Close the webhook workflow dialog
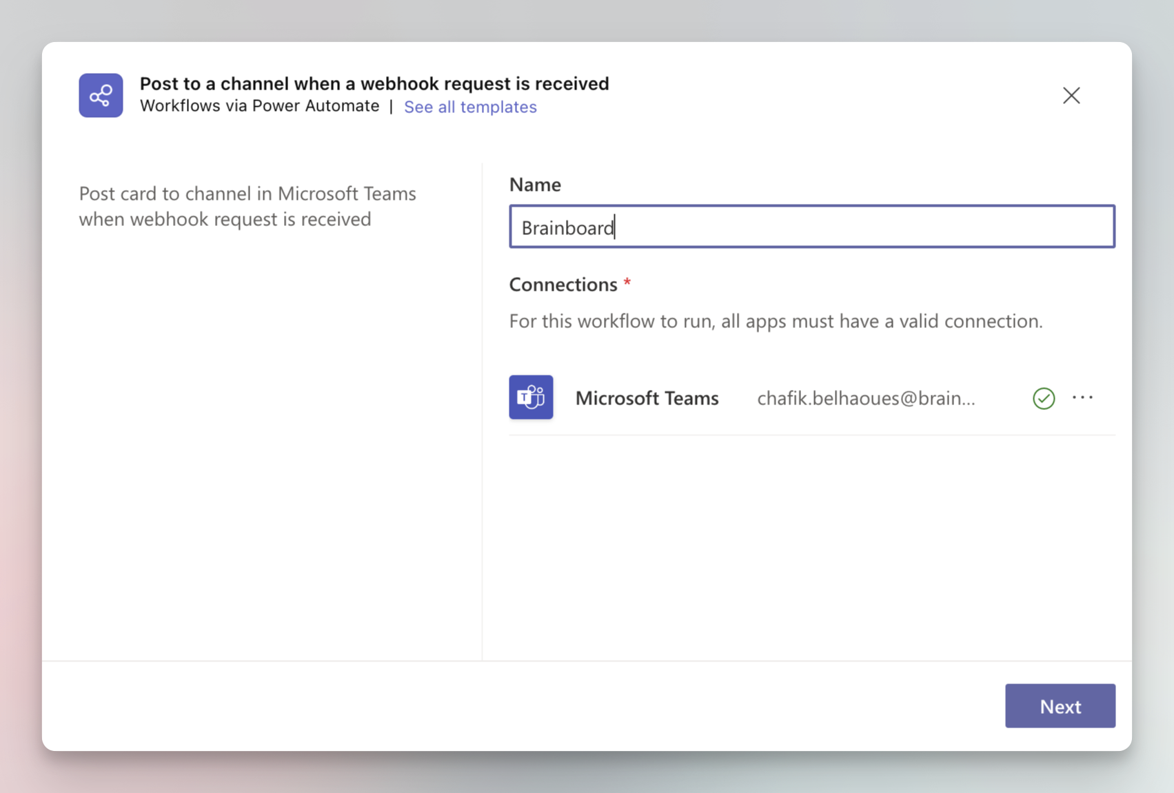Screen dimensions: 1174x793 (1071, 95)
